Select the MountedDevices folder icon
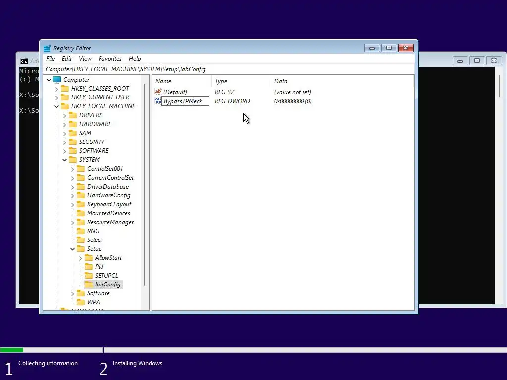 click(81, 213)
